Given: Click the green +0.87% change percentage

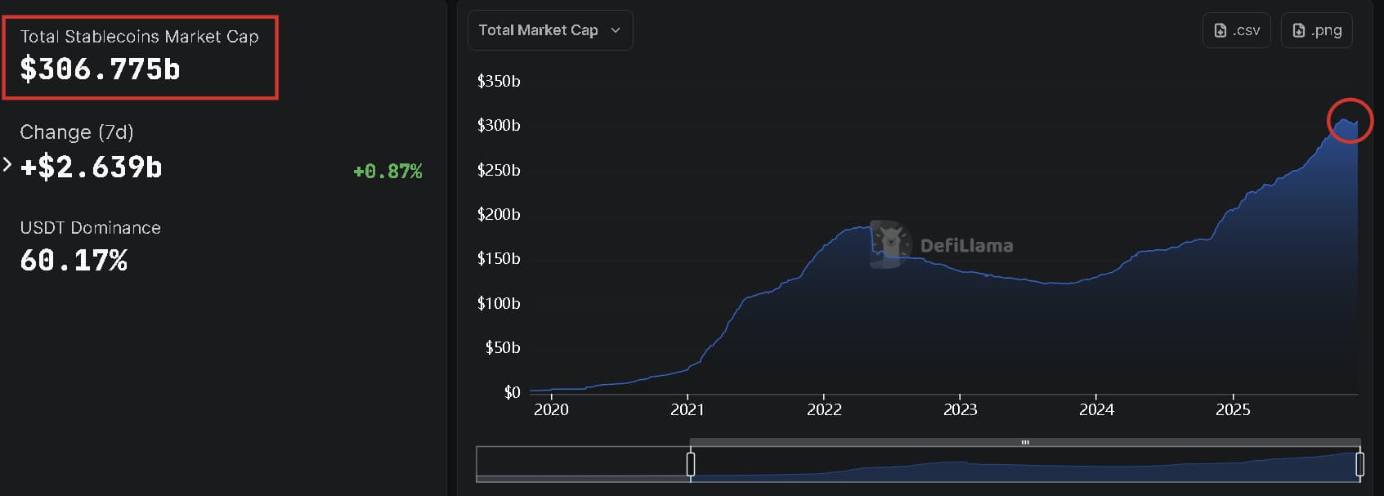Looking at the screenshot, I should pos(387,172).
